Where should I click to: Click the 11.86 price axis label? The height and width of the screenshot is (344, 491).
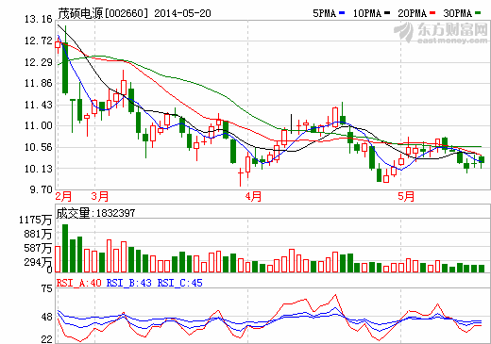38,83
